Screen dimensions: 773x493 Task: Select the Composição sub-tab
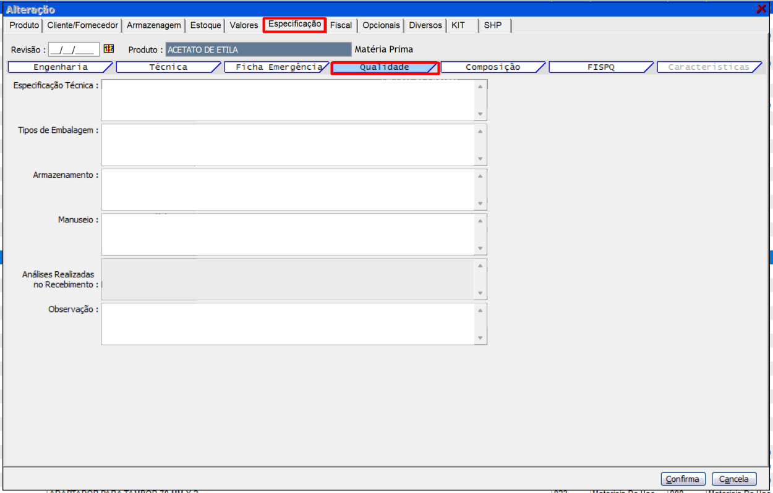[x=493, y=67]
